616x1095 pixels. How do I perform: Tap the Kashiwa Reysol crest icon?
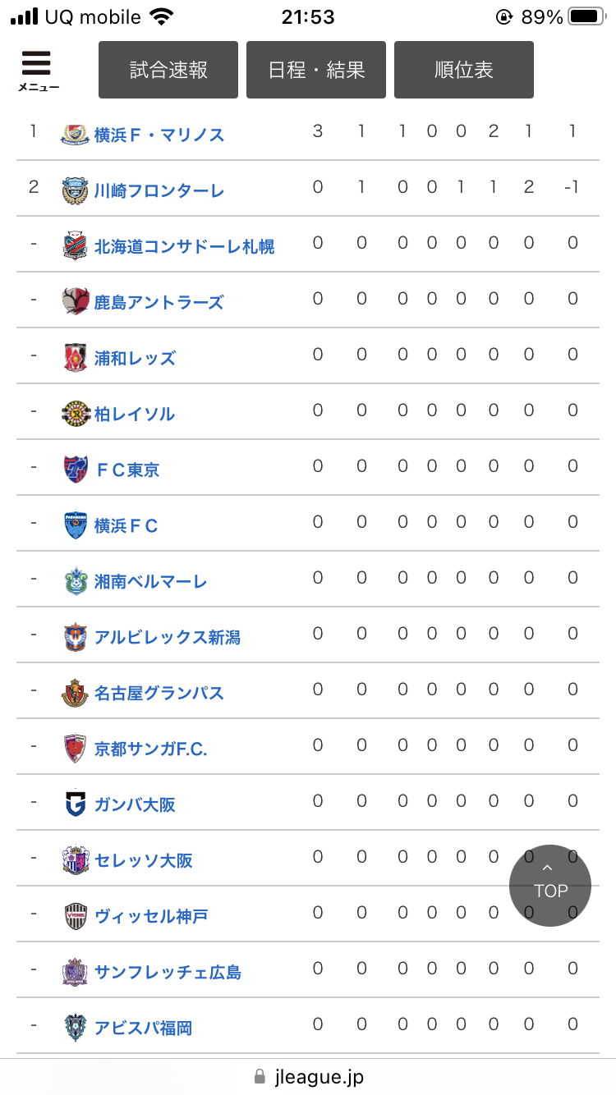tap(75, 414)
